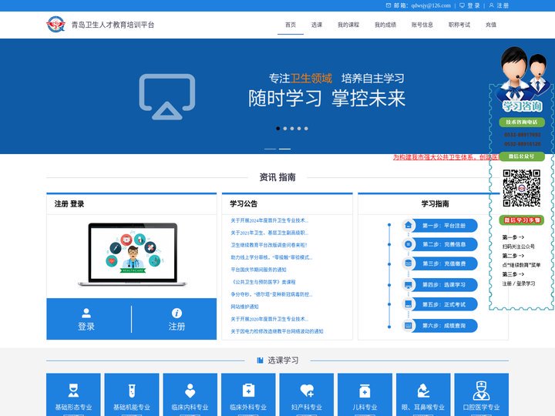Select 基础机能专业 course category tile
This screenshot has height=416, width=555.
132,394
